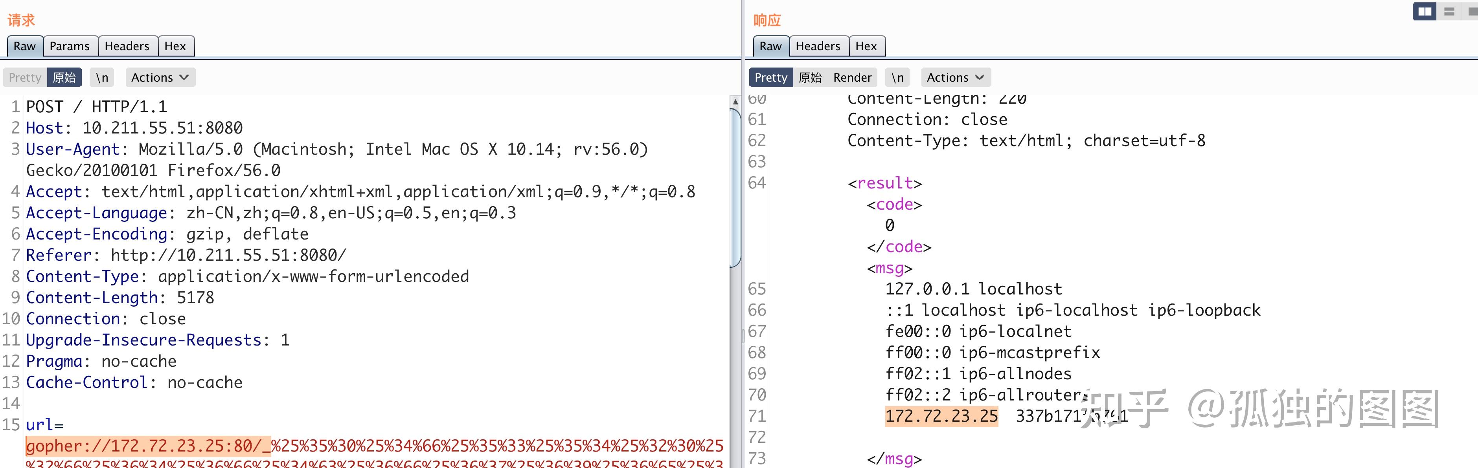This screenshot has width=1478, height=468.
Task: Open the request Headers tab
Action: (x=127, y=46)
